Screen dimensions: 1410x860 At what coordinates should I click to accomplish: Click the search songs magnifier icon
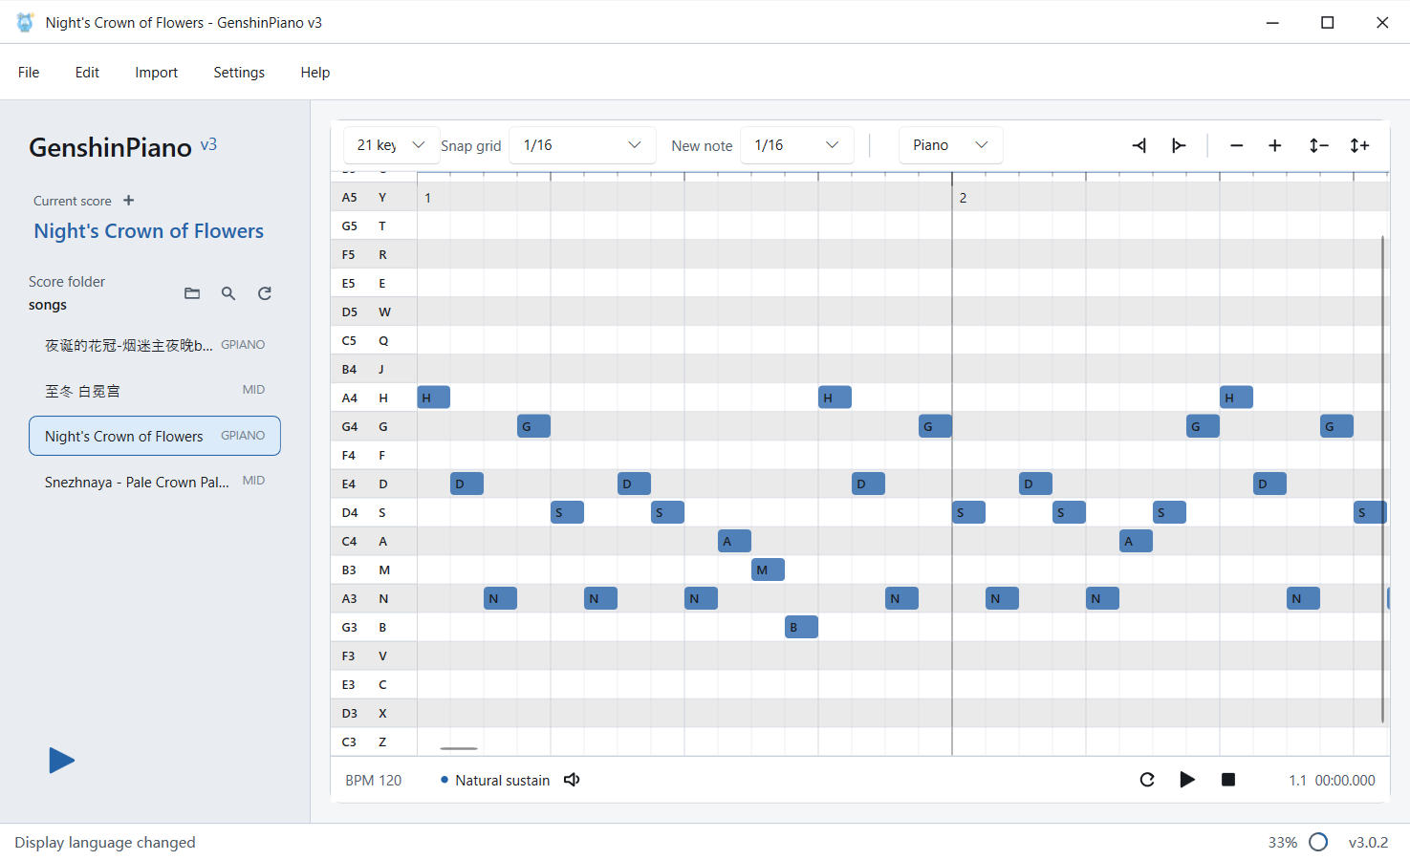click(x=228, y=293)
